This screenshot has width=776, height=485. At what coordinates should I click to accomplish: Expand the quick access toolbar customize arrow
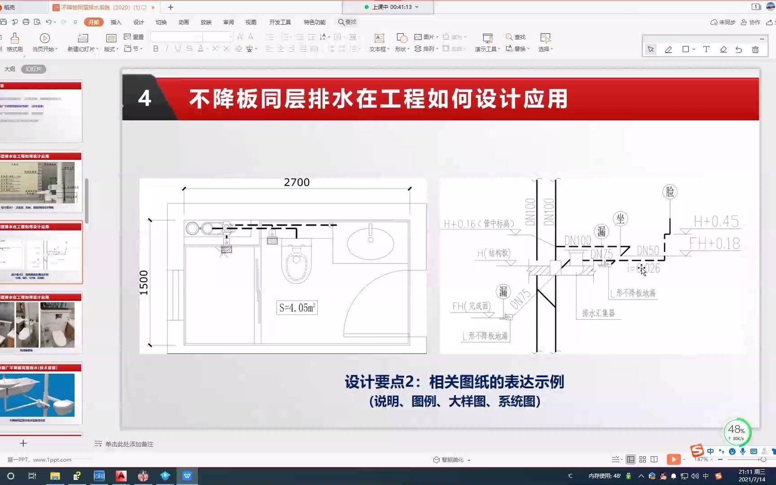[75, 22]
